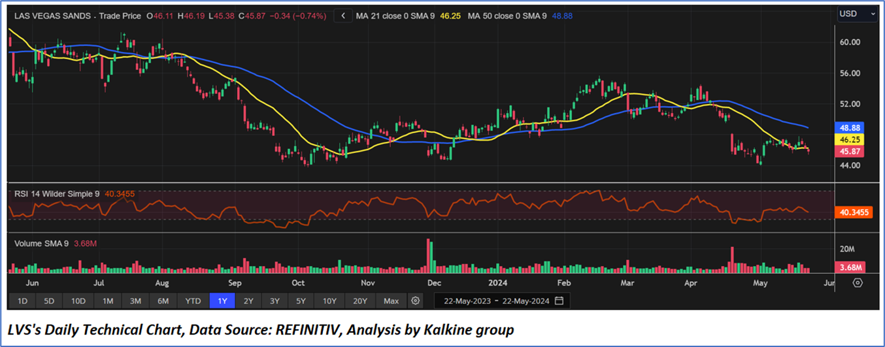The width and height of the screenshot is (885, 347).
Task: Switch to the 10Y range
Action: click(329, 301)
